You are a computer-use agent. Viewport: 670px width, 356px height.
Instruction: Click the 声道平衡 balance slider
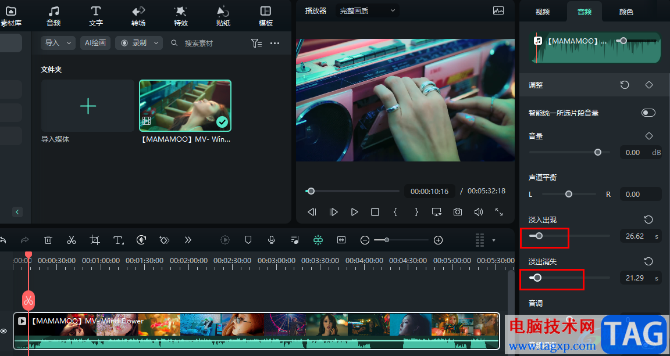(569, 194)
